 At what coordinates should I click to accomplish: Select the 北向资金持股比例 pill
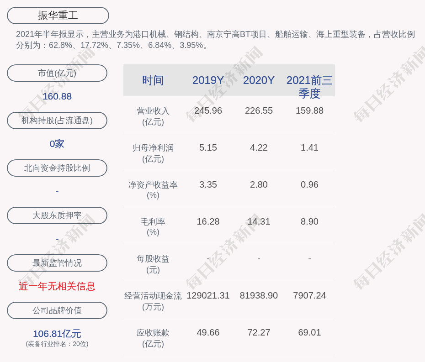tap(57, 168)
